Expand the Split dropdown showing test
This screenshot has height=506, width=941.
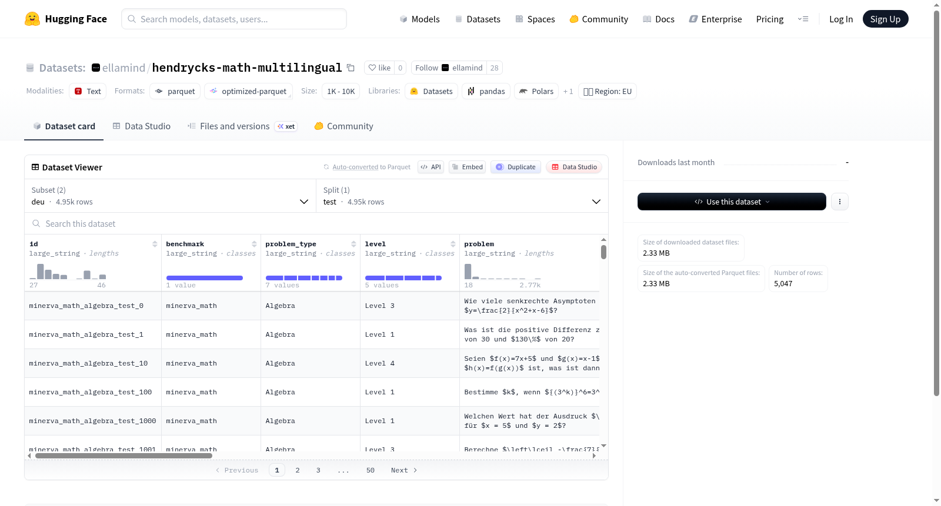tap(462, 196)
